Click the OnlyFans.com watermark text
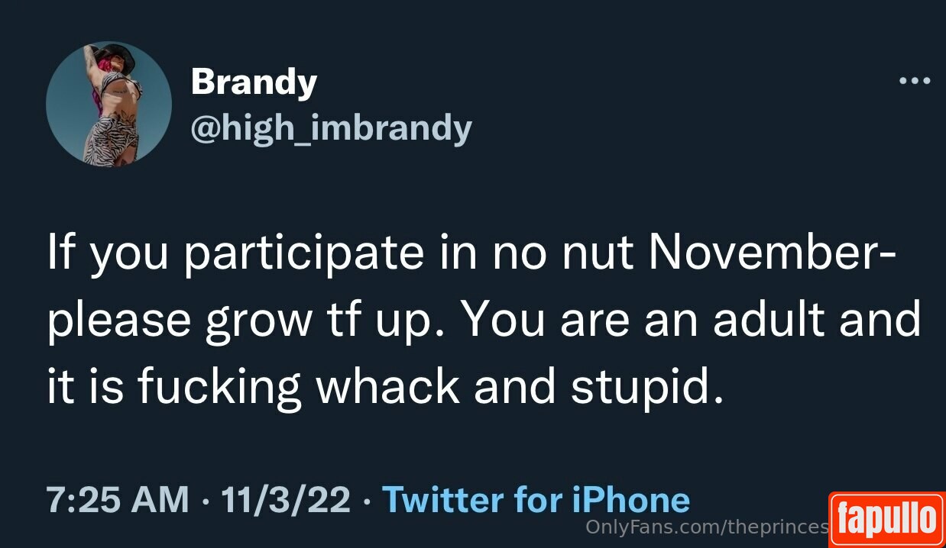 707,527
